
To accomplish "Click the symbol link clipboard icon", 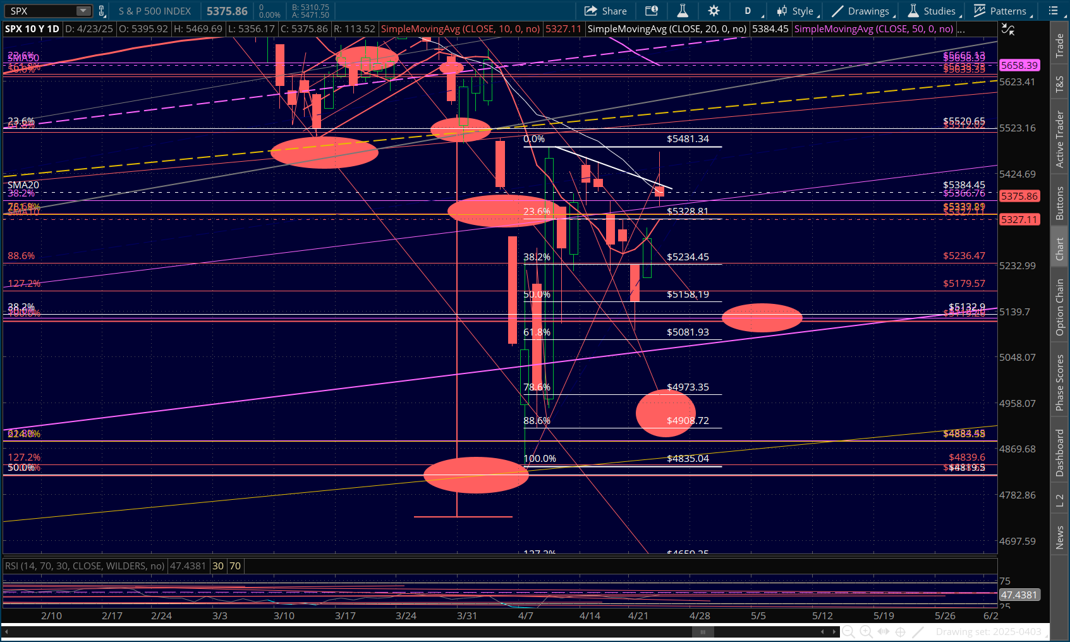I will coord(101,11).
